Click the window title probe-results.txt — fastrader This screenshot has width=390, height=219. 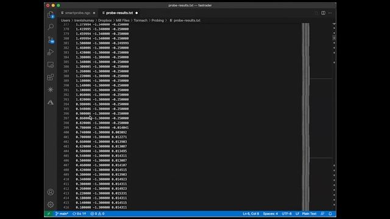click(x=190, y=5)
